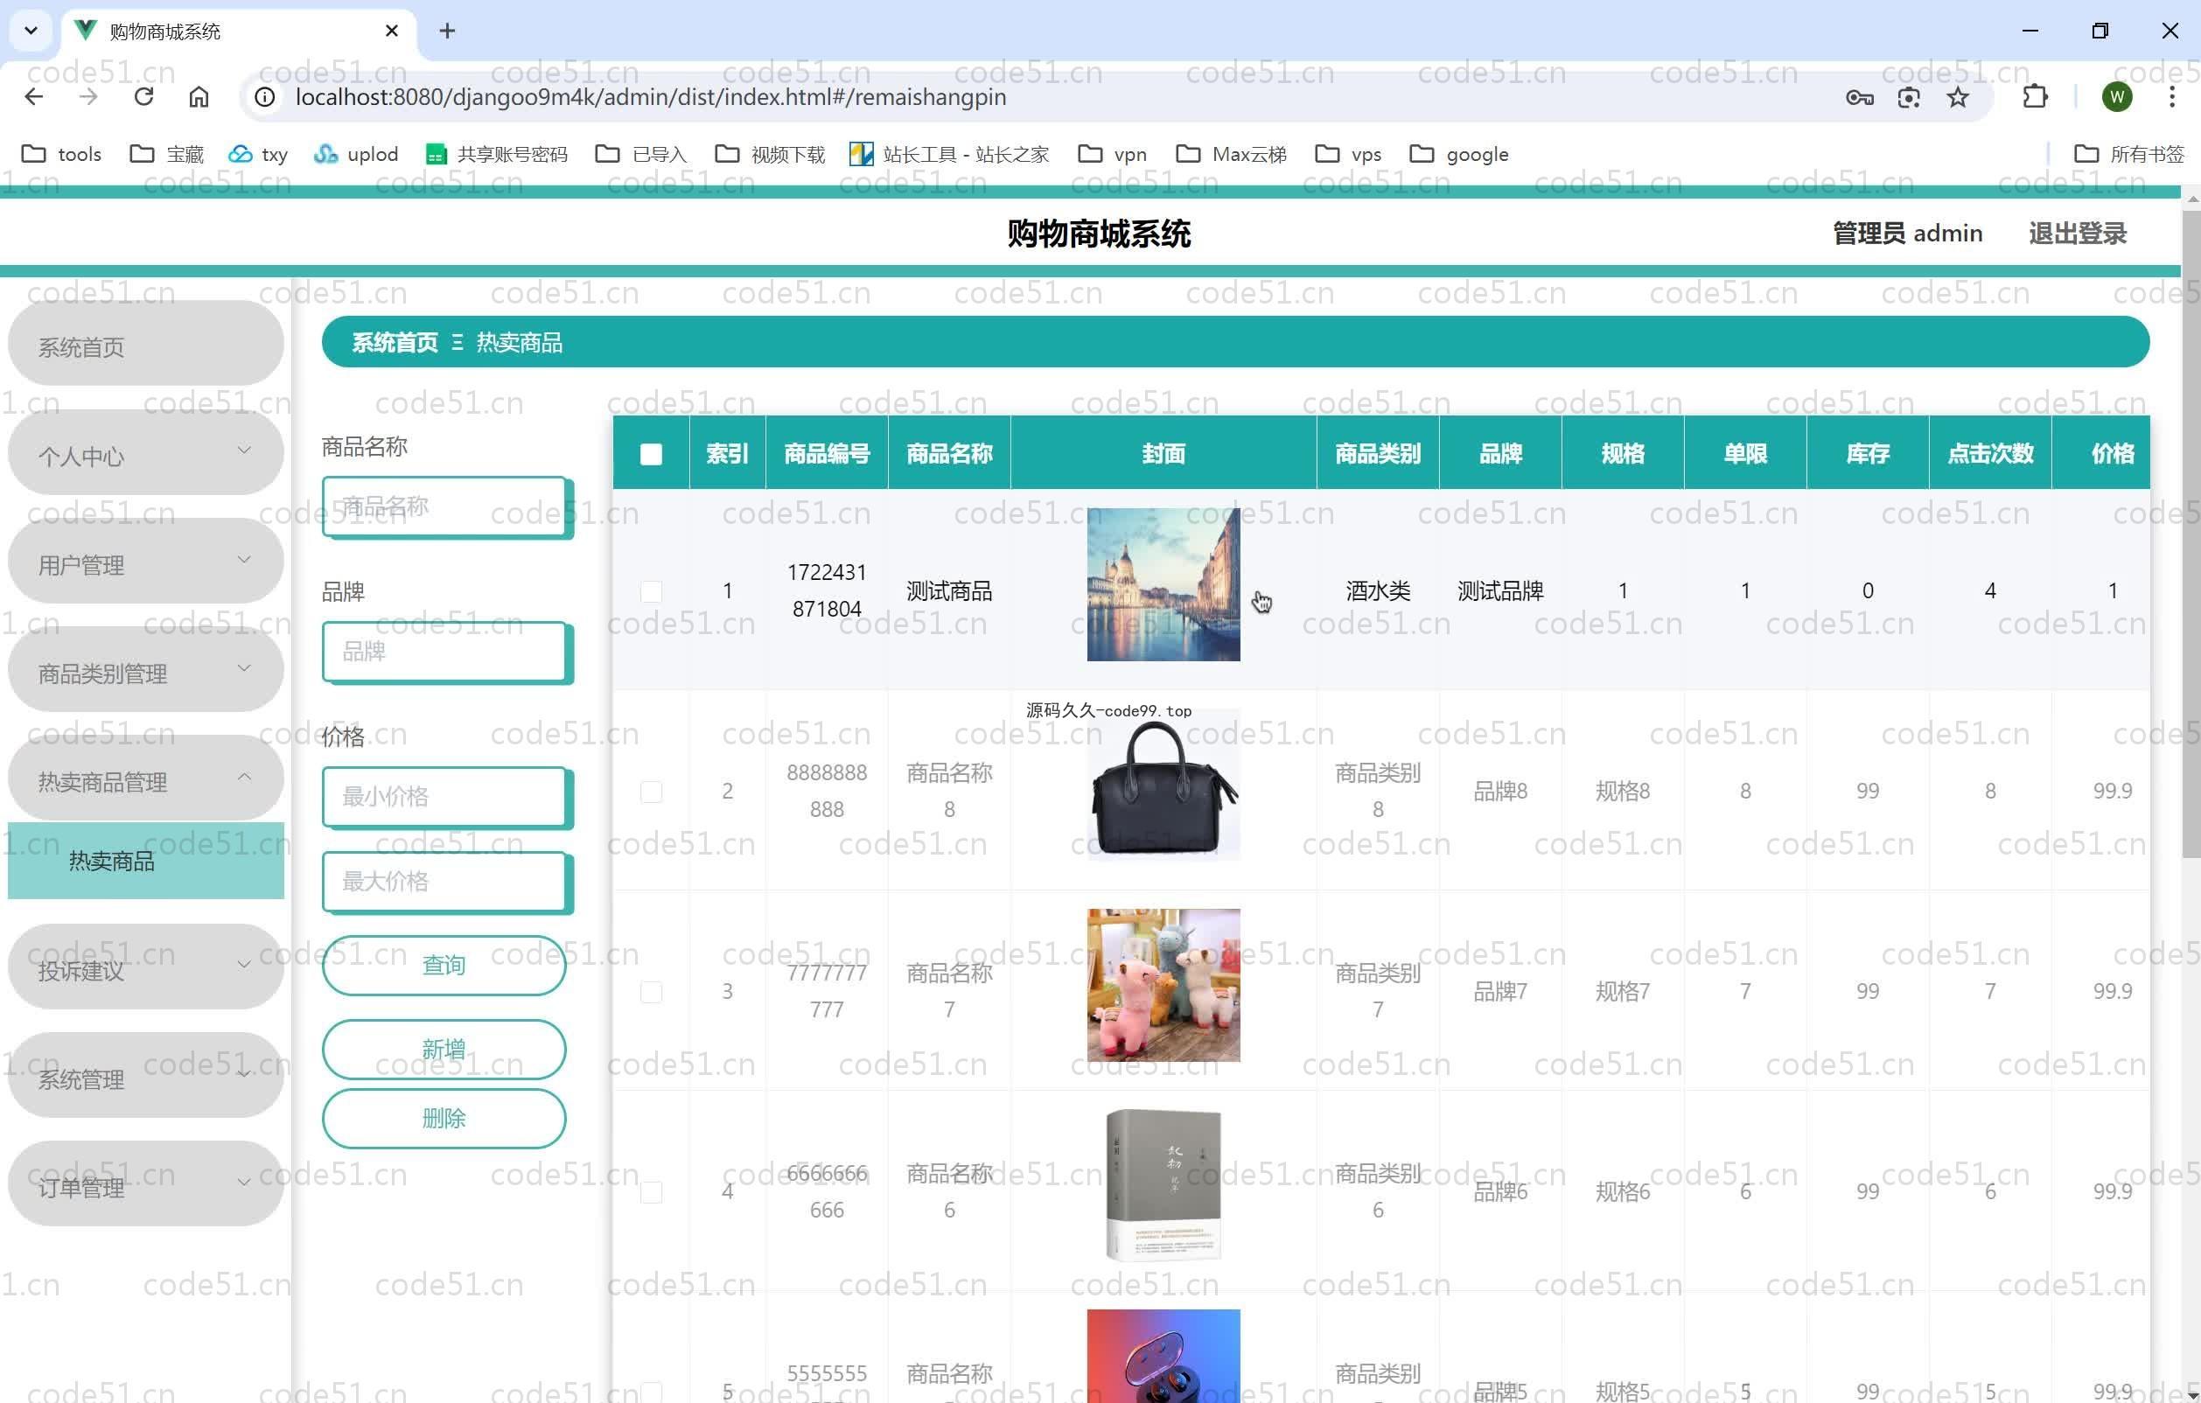This screenshot has width=2201, height=1403.
Task: Check the row for 商品名称8
Action: (651, 792)
